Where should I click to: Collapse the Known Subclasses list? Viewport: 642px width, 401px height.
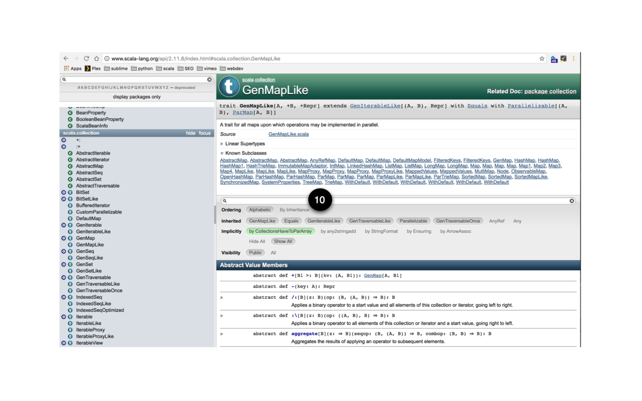pyautogui.click(x=222, y=153)
